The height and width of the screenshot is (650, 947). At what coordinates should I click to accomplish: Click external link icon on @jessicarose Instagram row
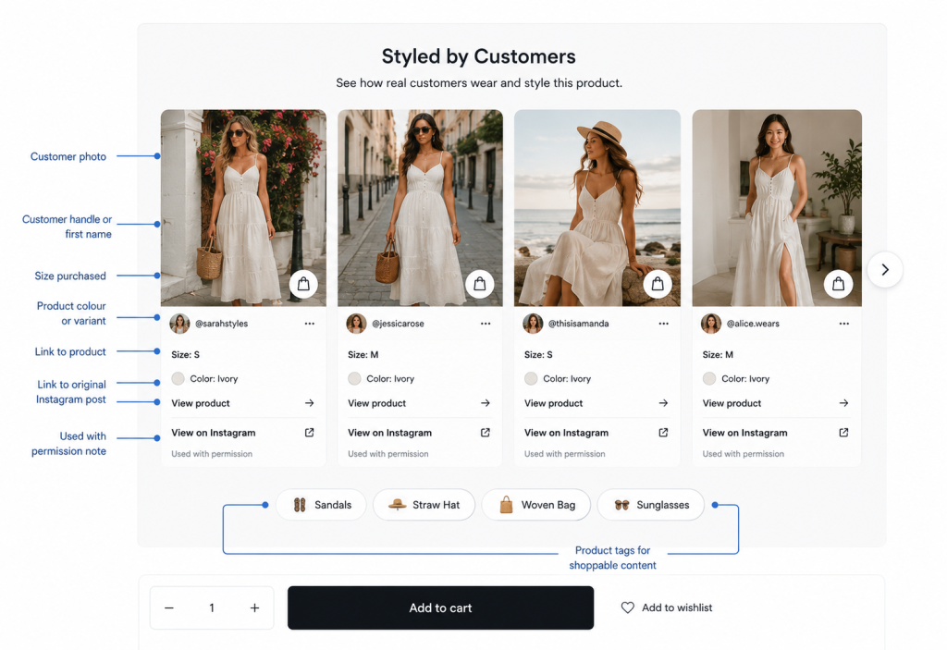[485, 433]
